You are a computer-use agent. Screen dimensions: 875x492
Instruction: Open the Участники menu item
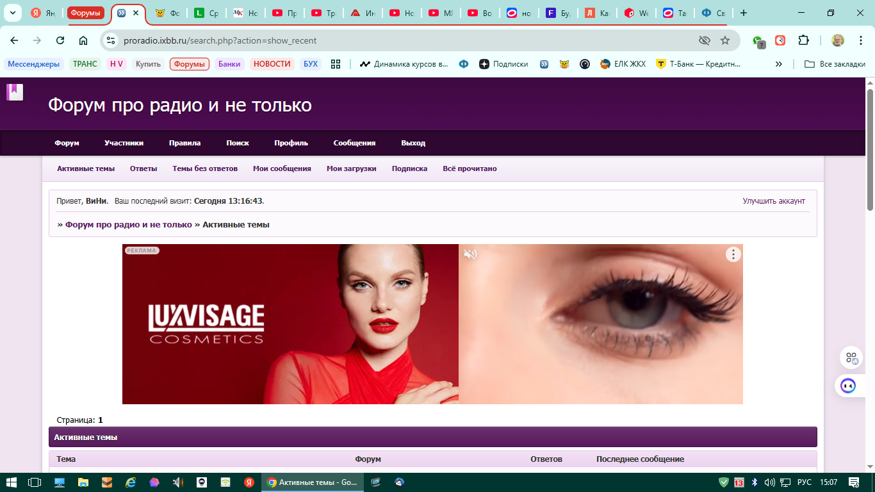point(124,143)
